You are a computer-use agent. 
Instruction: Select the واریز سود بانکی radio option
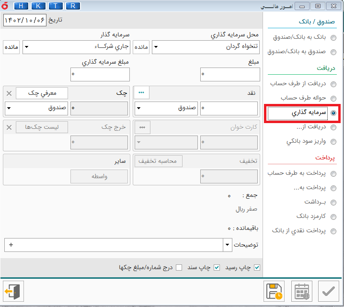coord(333,142)
